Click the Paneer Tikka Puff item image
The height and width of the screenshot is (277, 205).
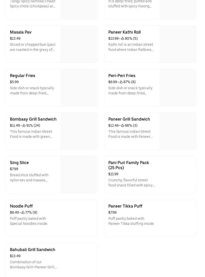(x=178, y=218)
